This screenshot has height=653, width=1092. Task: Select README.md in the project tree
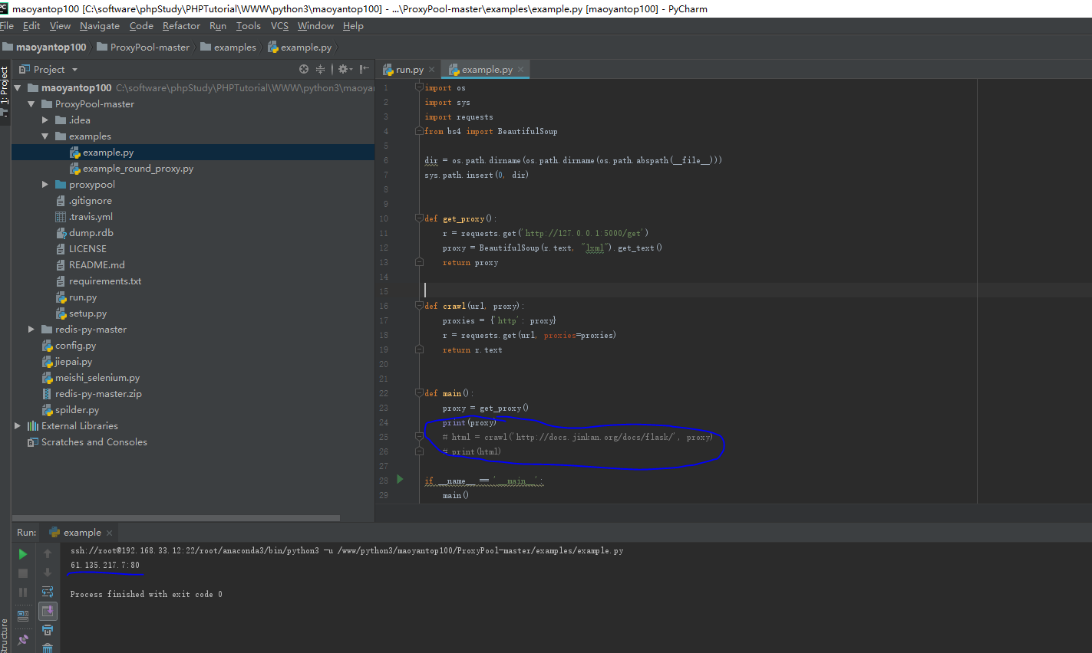point(97,265)
